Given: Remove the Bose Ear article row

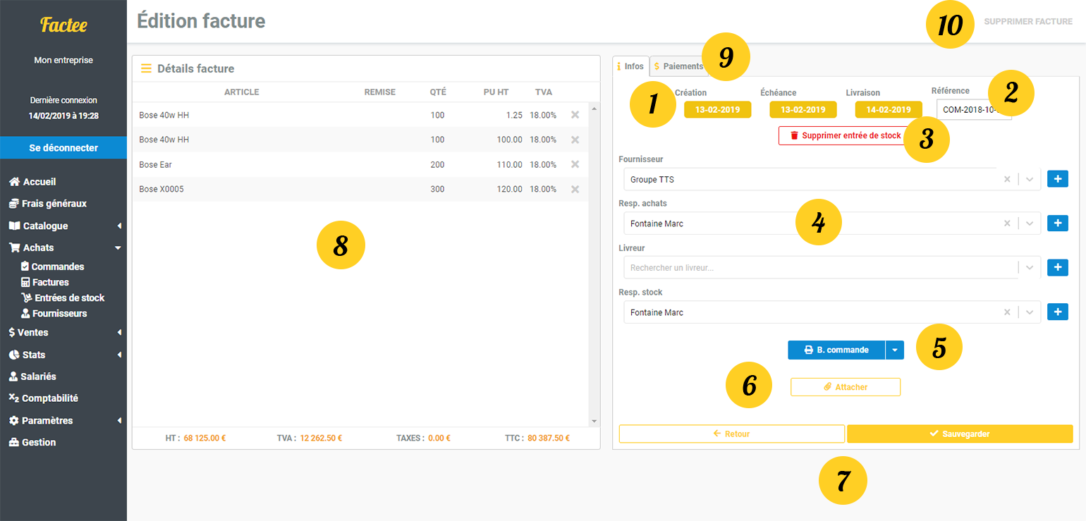Looking at the screenshot, I should (x=575, y=164).
